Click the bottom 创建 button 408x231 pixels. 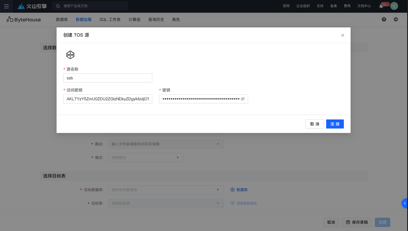382,222
